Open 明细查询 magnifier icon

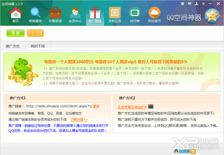click(x=35, y=15)
